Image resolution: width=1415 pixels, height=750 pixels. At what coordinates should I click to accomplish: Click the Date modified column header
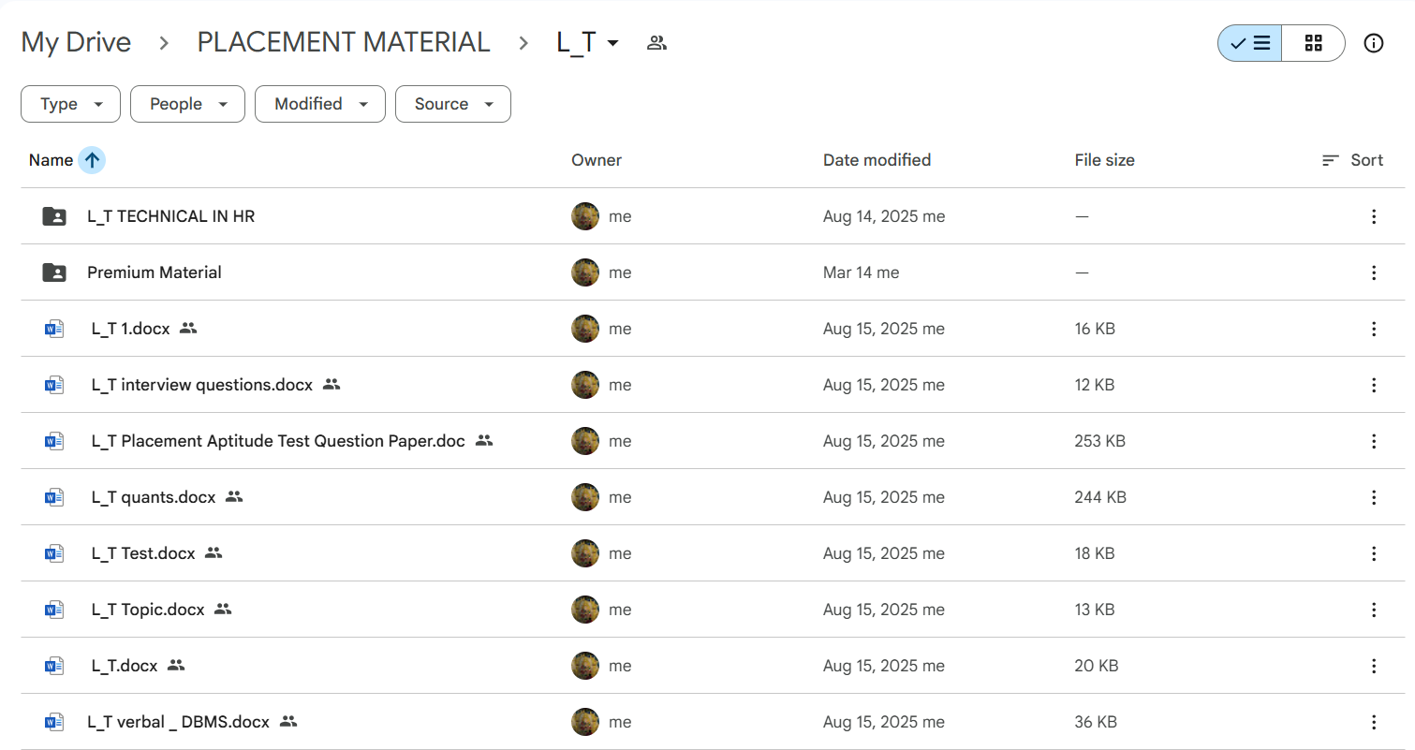[877, 160]
